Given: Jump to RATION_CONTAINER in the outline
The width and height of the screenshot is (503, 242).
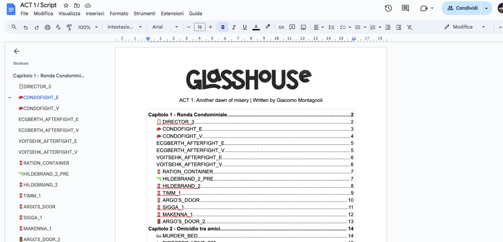Looking at the screenshot, I should (x=44, y=163).
